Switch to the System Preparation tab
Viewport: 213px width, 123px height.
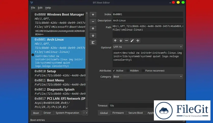pos(67,113)
